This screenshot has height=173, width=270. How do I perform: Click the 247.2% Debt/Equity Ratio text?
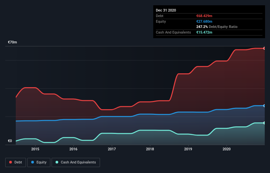(x=217, y=27)
